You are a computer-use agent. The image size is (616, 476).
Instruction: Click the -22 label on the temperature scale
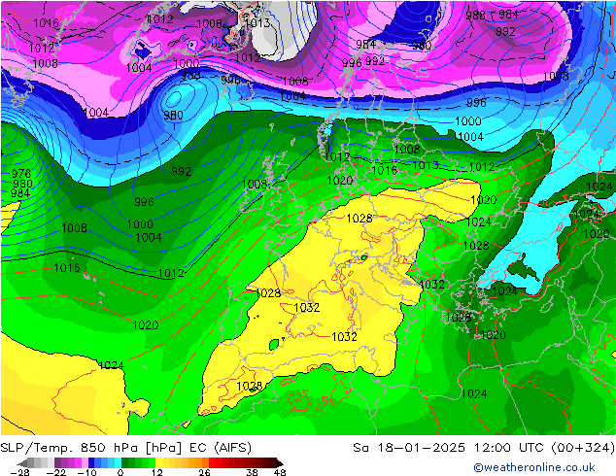pyautogui.click(x=56, y=472)
